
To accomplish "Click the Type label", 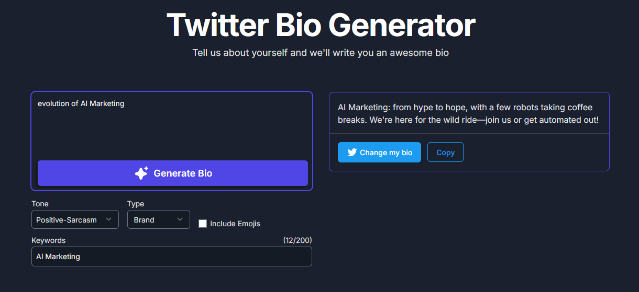I will pos(136,204).
